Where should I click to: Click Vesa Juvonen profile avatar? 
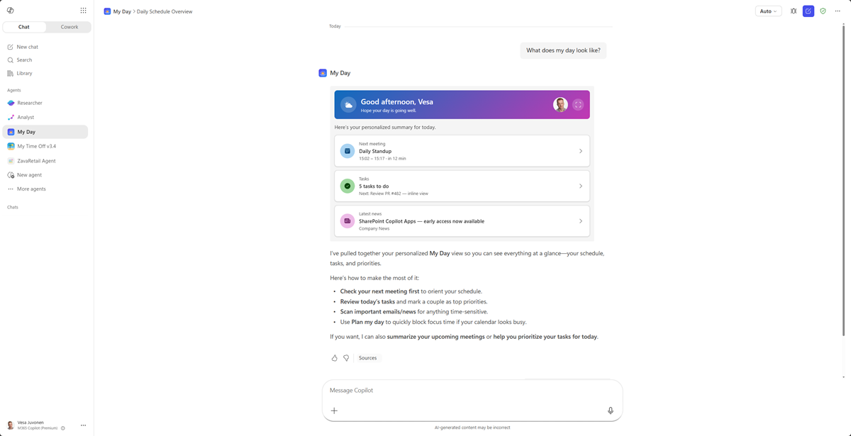pos(11,425)
